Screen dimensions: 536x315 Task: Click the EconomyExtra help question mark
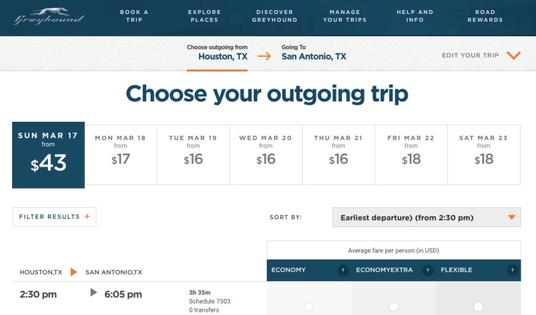click(428, 270)
